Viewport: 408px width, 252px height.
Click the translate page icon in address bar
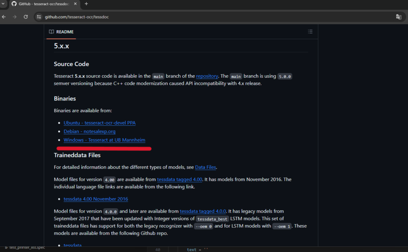398,17
